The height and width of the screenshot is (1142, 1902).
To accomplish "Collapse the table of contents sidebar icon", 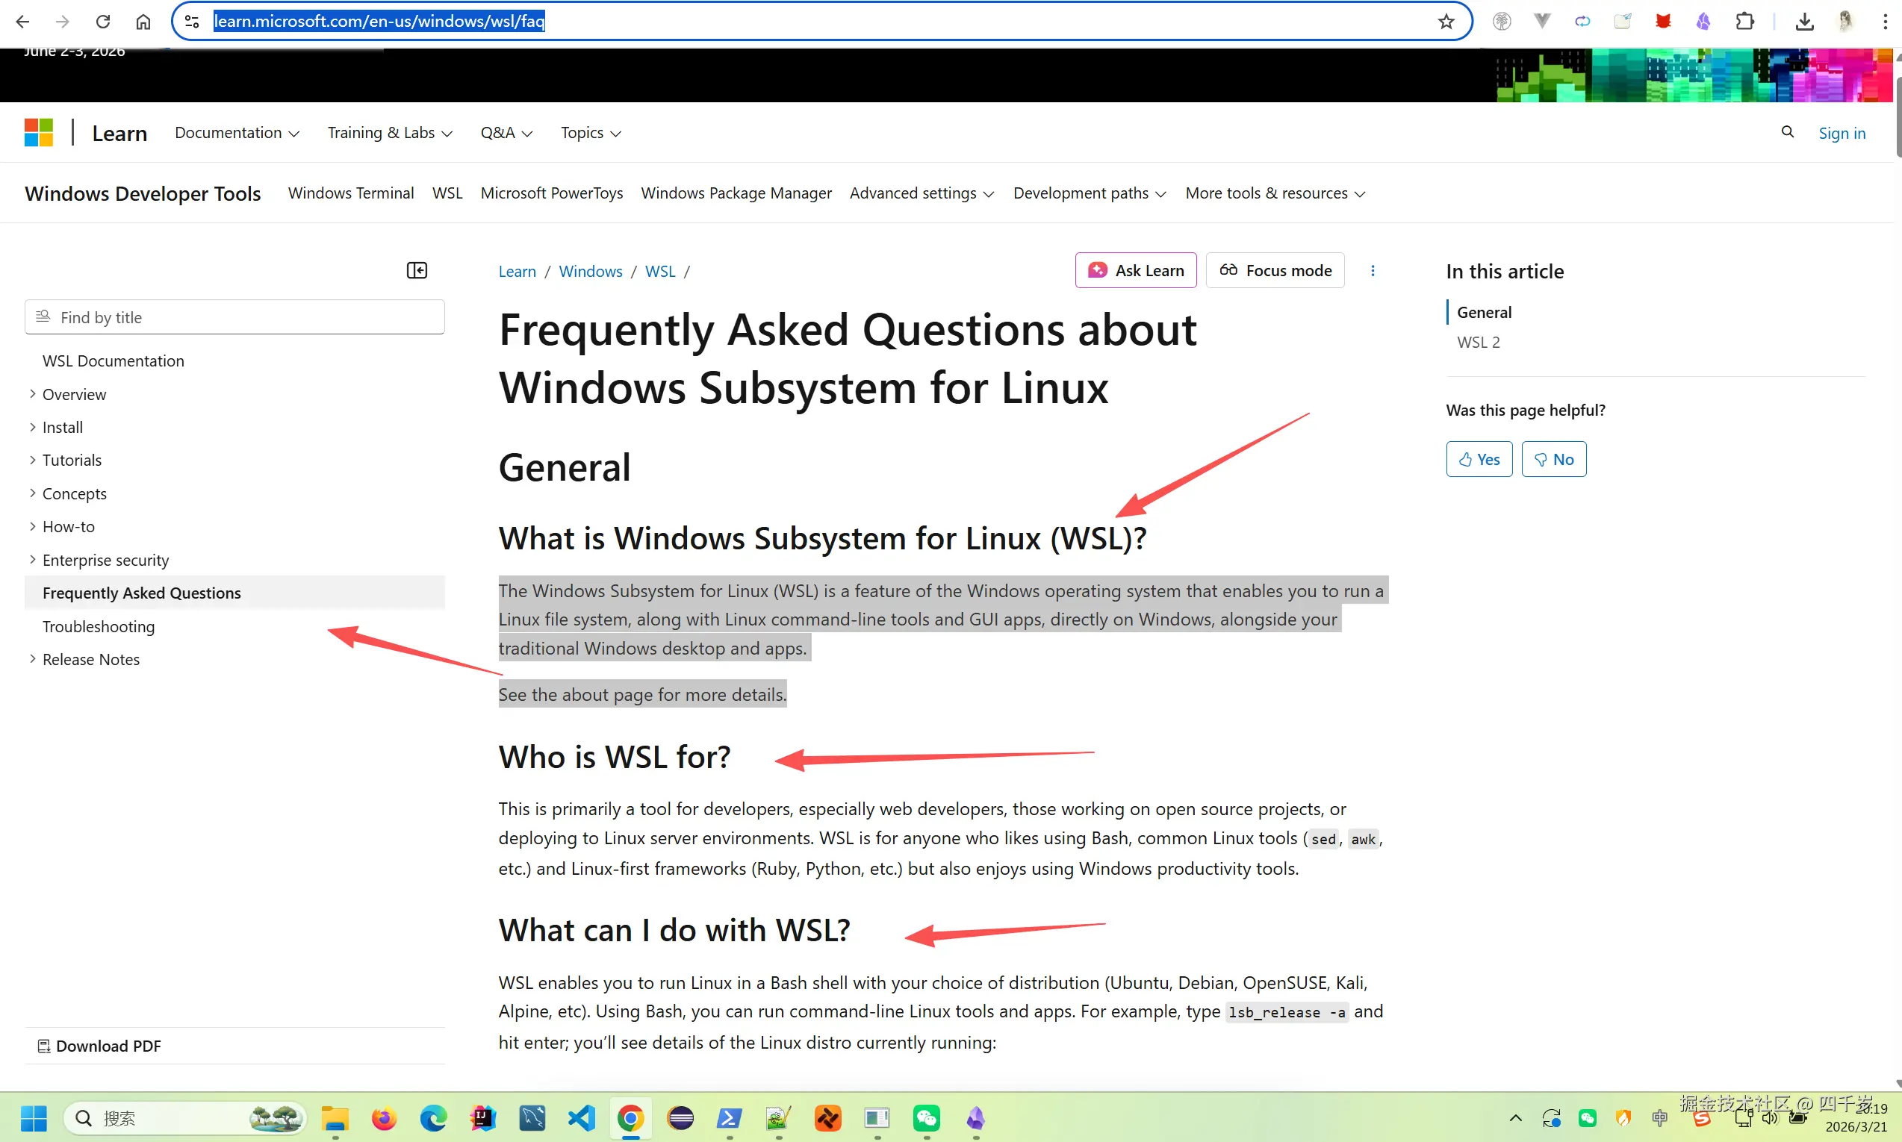I will click(x=417, y=270).
